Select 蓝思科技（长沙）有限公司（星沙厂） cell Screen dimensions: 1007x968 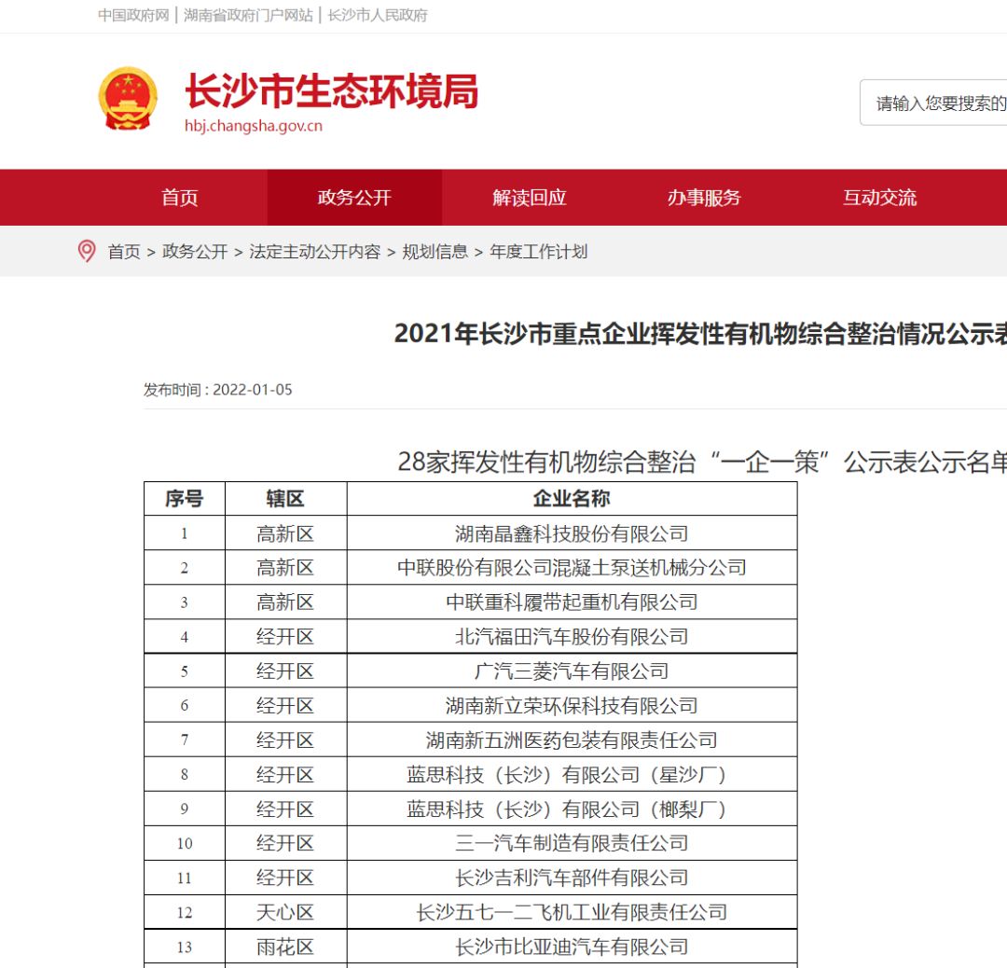tap(572, 775)
